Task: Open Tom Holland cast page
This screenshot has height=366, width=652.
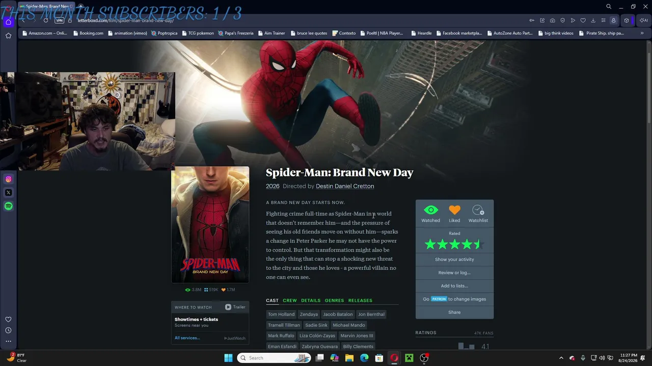Action: click(x=281, y=314)
